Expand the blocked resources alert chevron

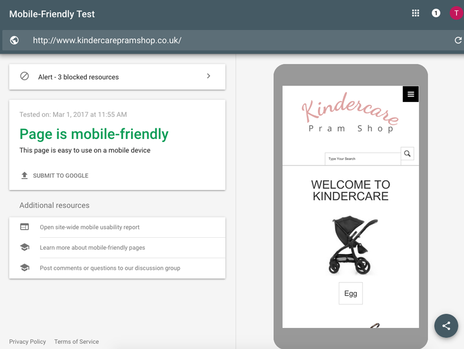[x=209, y=76]
